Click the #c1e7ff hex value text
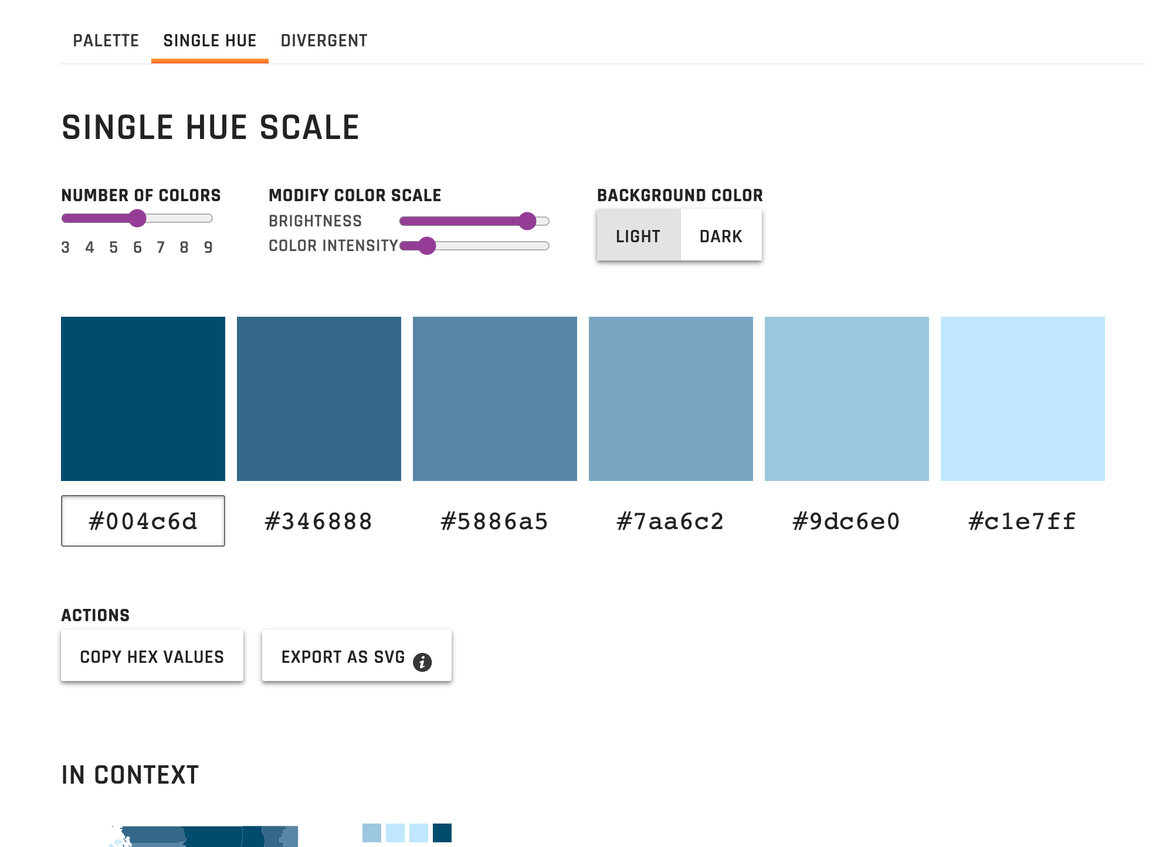The width and height of the screenshot is (1173, 847). (x=1022, y=521)
